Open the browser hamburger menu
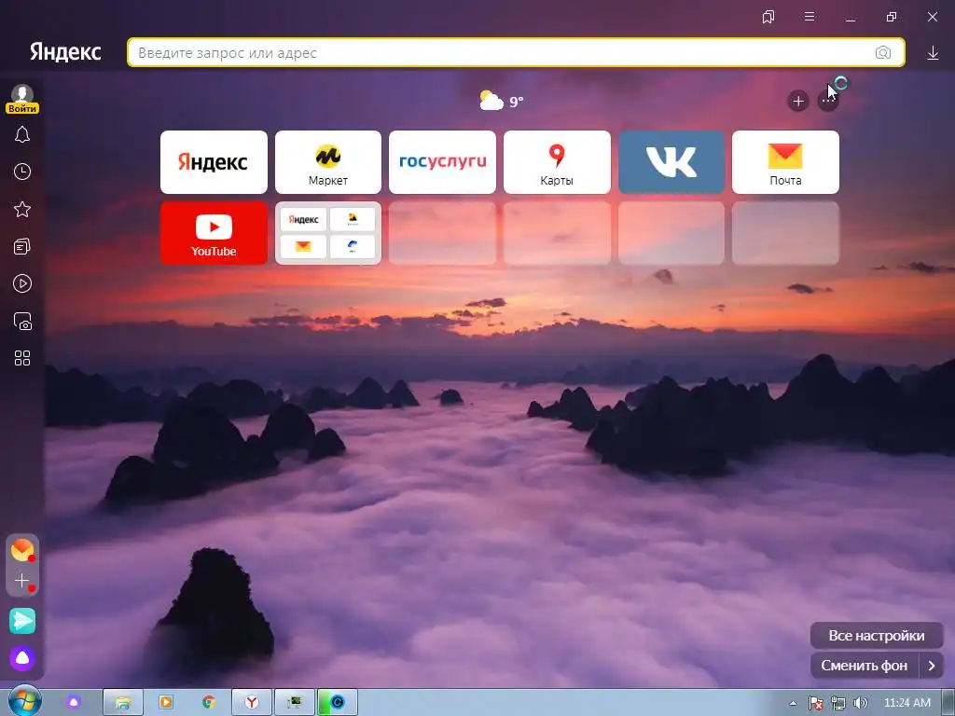The image size is (955, 716). pos(810,17)
